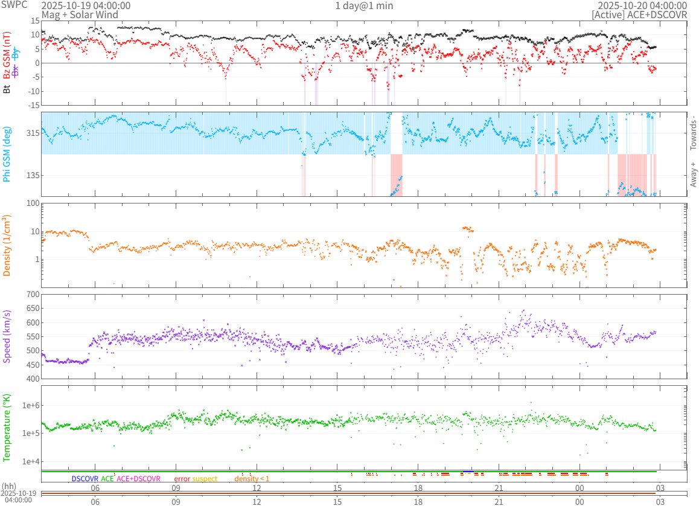Open the '[Active] ACE+DSCOVR' source selector
Screen dimensions: 699x506
[x=639, y=14]
